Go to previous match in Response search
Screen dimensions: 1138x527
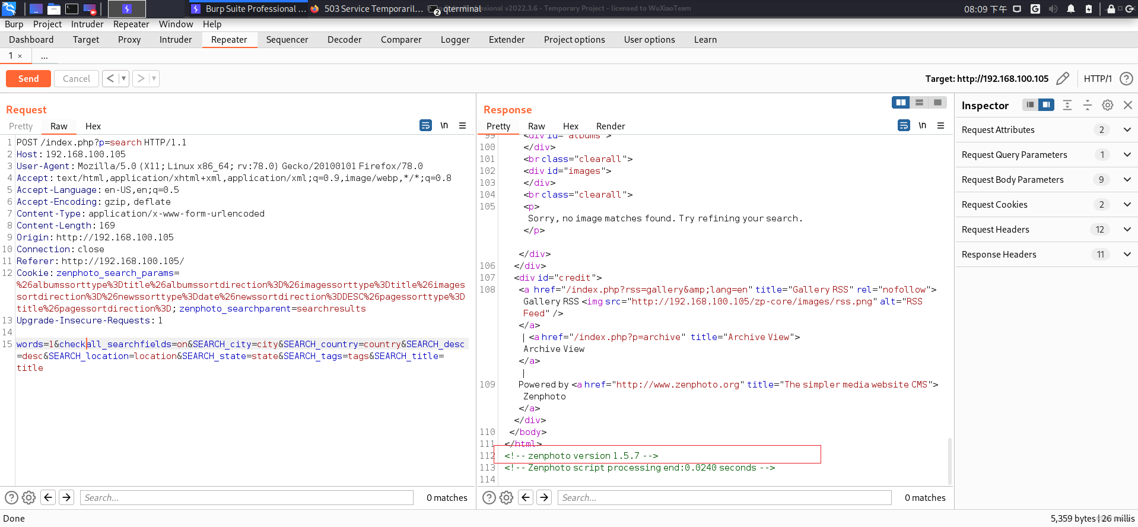point(526,497)
